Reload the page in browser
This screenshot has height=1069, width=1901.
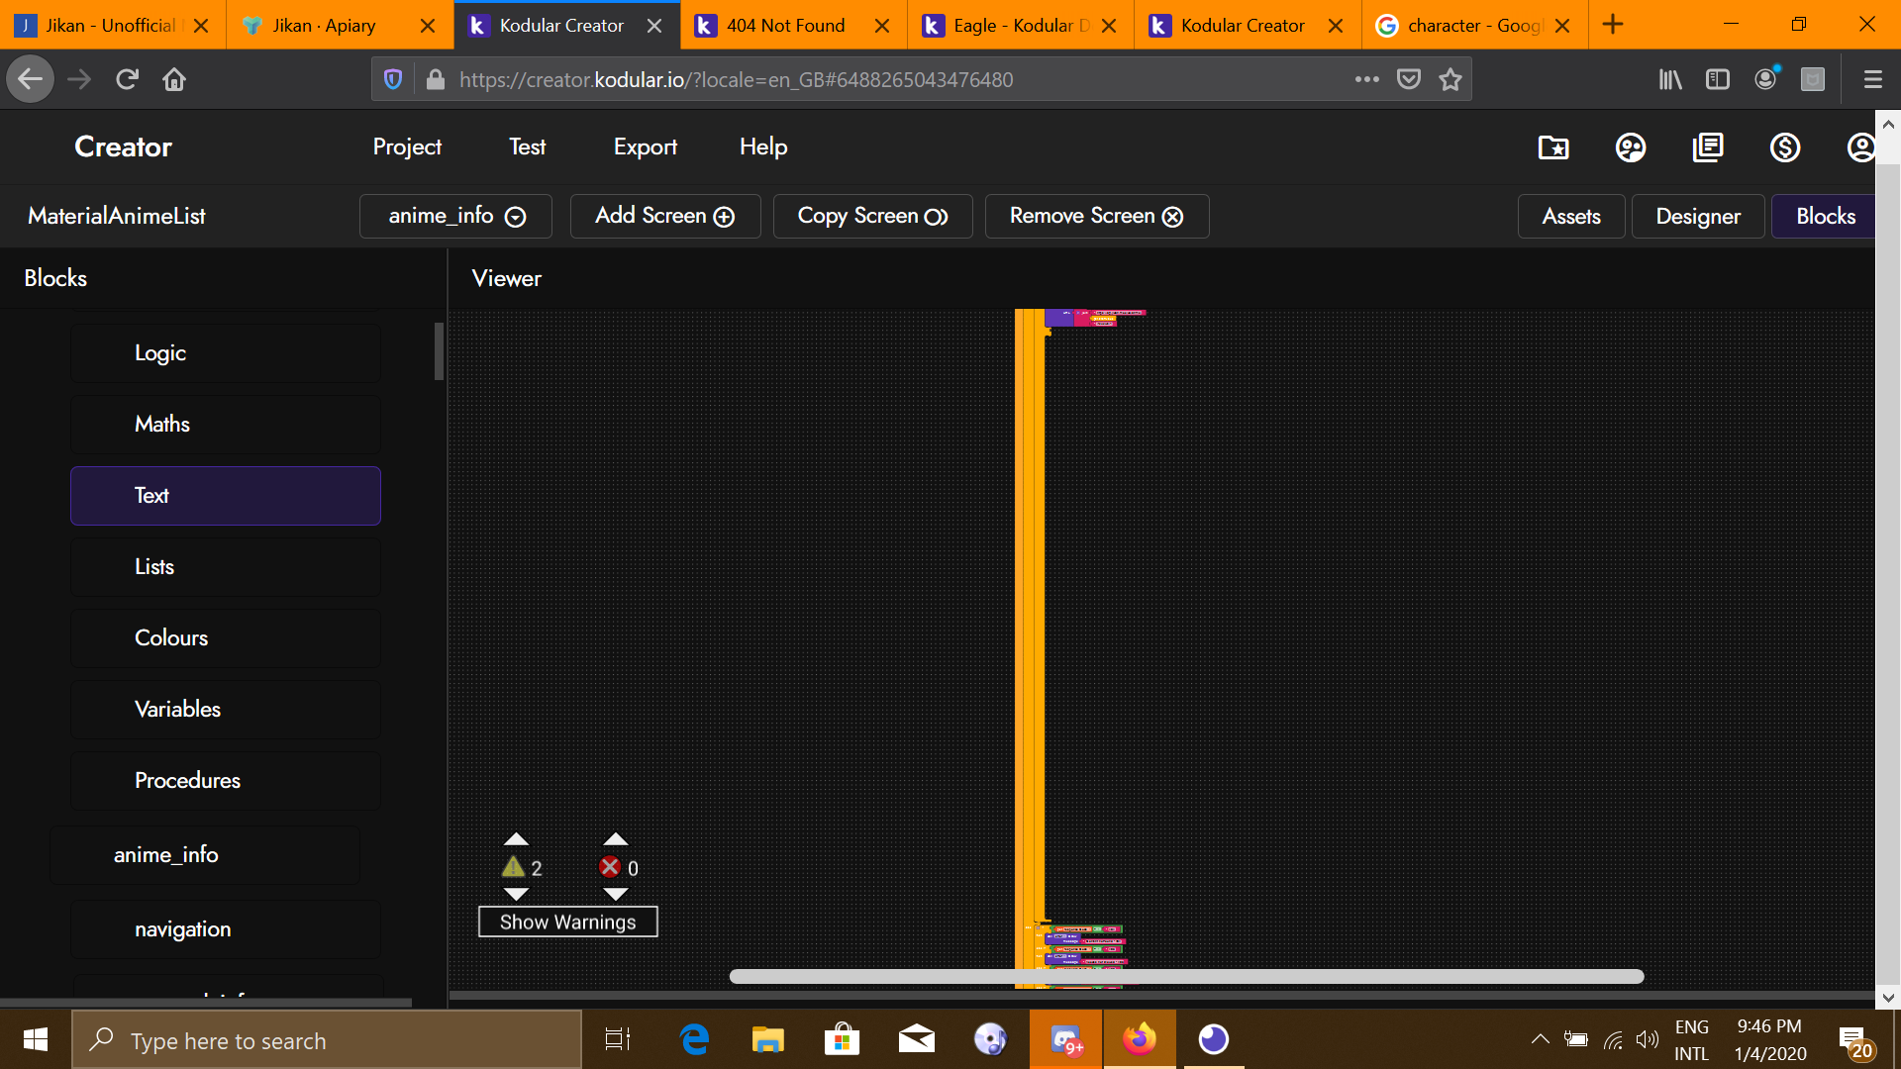pos(127,79)
